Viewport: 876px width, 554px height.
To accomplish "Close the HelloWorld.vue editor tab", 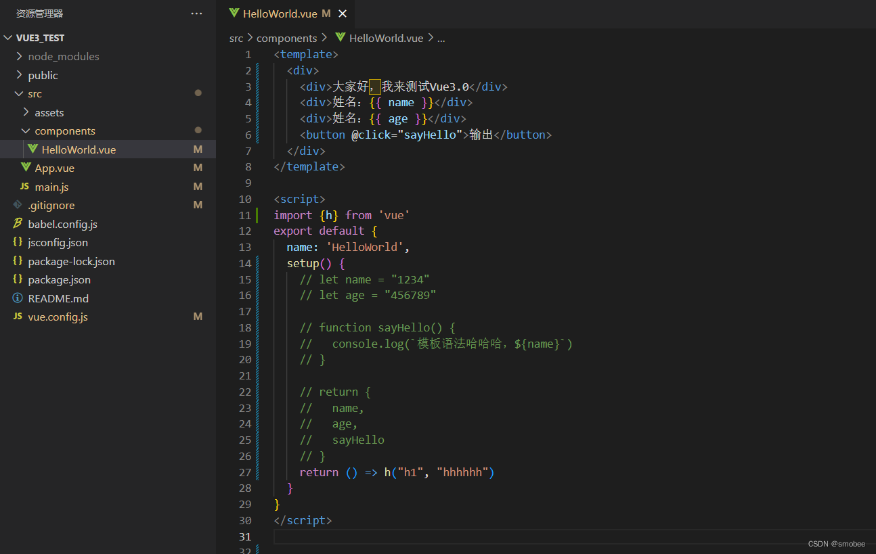I will [x=343, y=14].
